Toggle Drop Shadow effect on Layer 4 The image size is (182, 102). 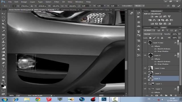coord(155,64)
